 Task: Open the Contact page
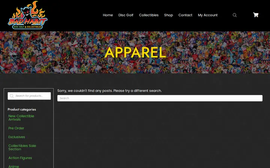(x=185, y=15)
